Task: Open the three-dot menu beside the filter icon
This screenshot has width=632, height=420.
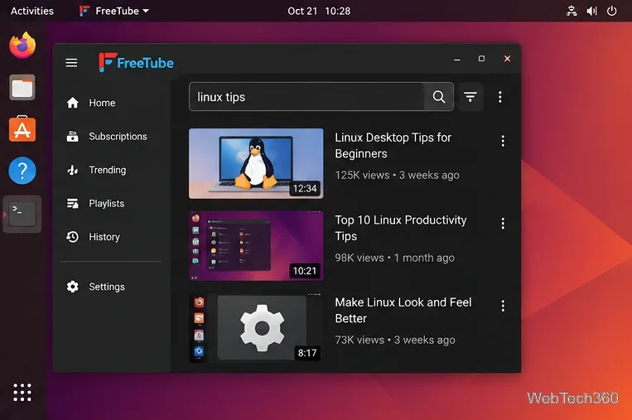Action: [499, 97]
